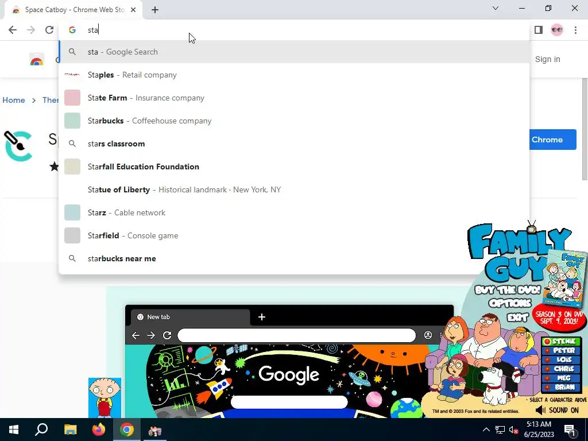Select PETER character radio button
The width and height of the screenshot is (588, 441).
(x=547, y=351)
